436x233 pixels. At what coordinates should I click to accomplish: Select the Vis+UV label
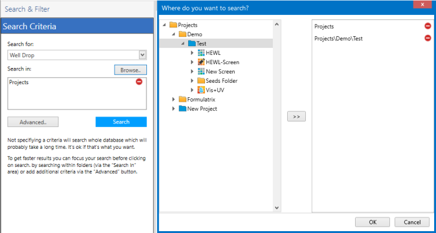pos(215,90)
